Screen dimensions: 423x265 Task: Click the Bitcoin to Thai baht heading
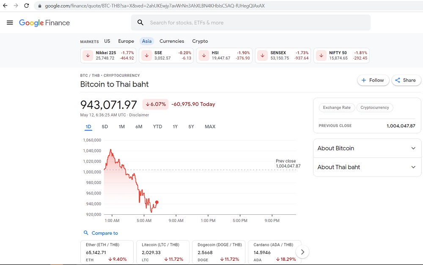coord(114,84)
